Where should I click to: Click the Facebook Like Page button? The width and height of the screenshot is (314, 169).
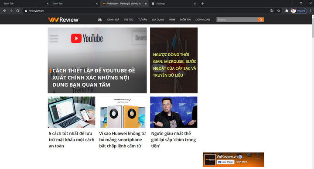[225, 162]
